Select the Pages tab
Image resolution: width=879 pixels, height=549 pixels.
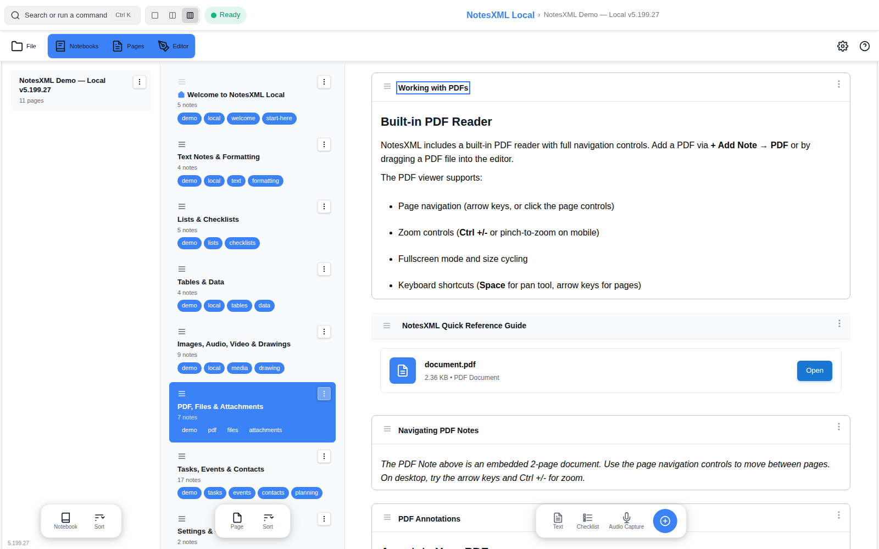click(128, 46)
